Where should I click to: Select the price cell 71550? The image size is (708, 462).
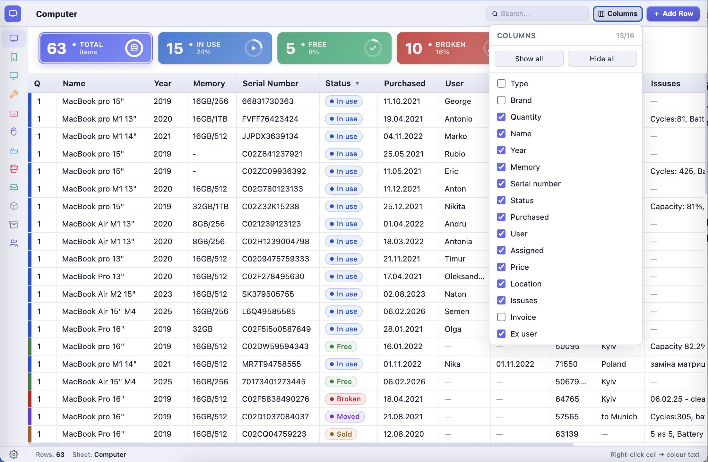point(573,364)
